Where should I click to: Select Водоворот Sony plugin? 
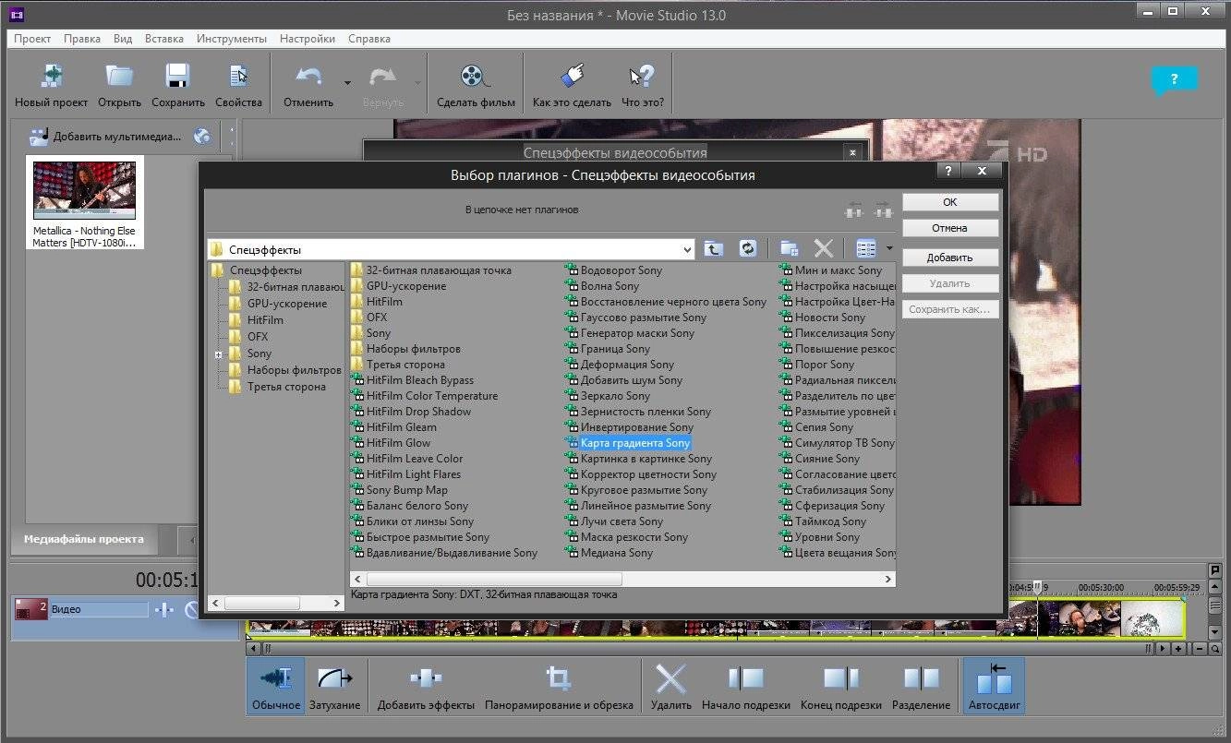point(622,270)
